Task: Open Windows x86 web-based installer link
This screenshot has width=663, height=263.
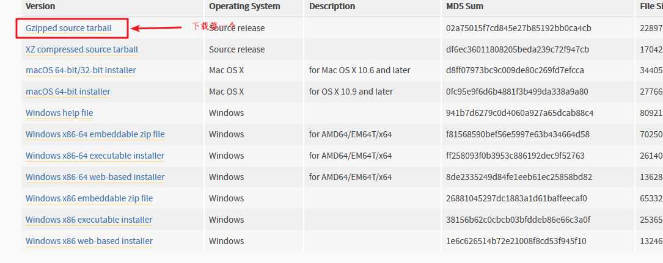Action: (x=89, y=241)
